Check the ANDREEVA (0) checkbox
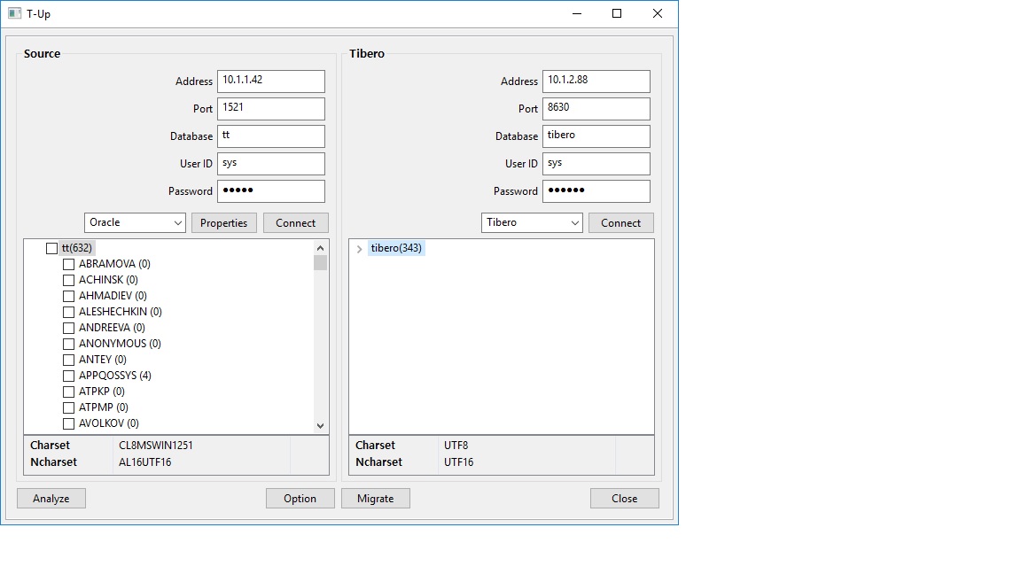 click(x=68, y=328)
